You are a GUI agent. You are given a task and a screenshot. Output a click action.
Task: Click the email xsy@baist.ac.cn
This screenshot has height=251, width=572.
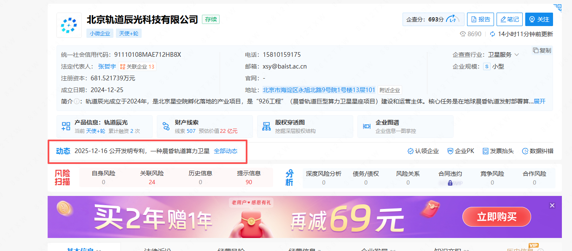tap(285, 66)
